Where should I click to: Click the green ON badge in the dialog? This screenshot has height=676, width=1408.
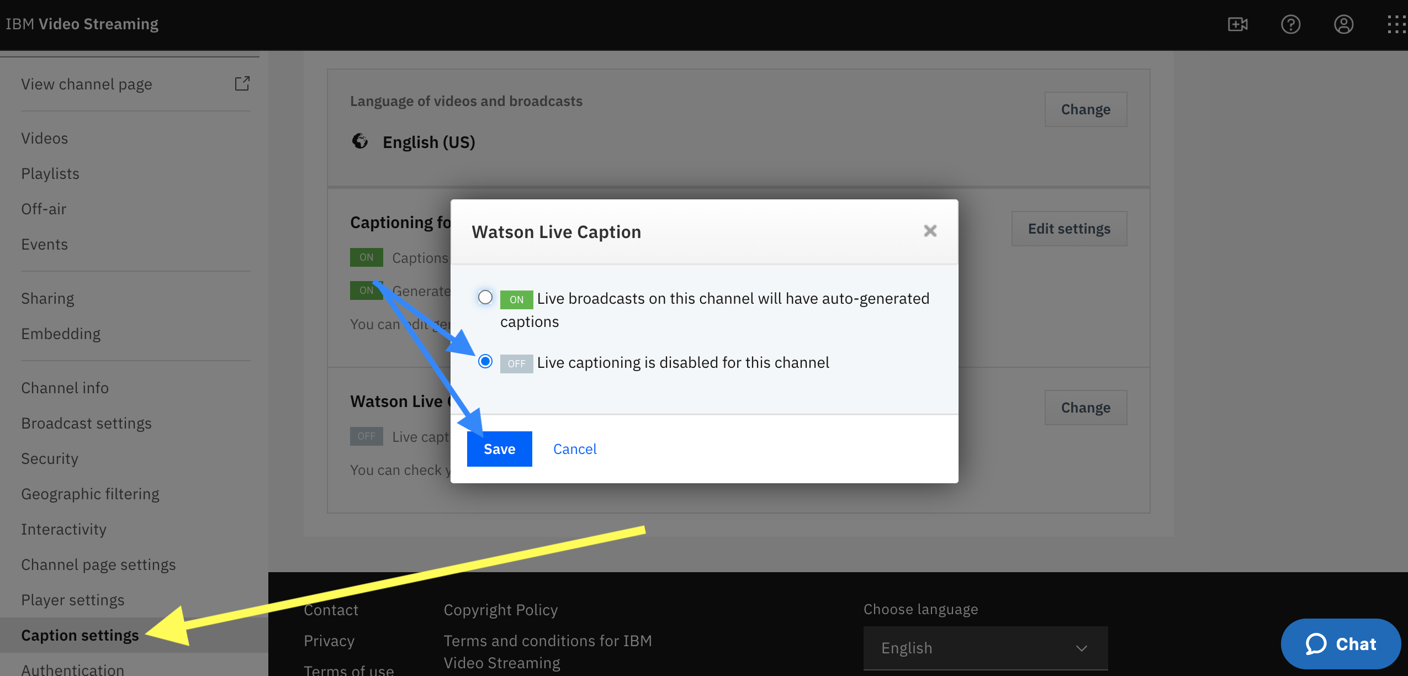click(x=516, y=299)
